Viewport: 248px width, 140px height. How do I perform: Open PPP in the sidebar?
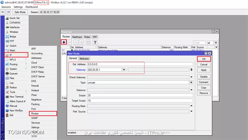point(16,41)
